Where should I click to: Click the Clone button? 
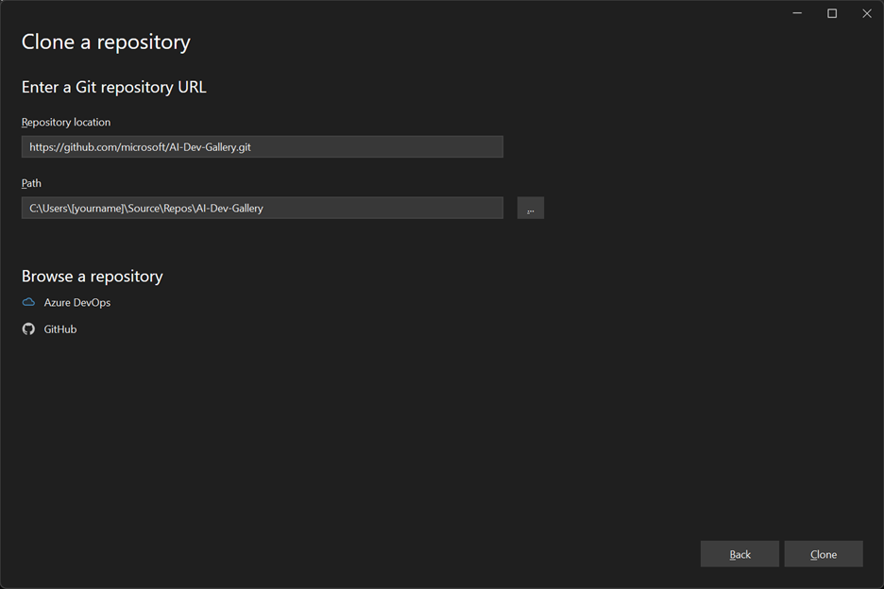coord(824,554)
